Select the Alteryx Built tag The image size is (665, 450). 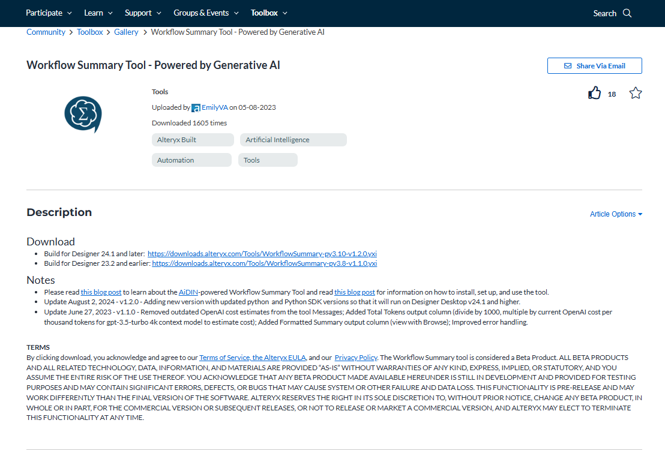point(193,140)
